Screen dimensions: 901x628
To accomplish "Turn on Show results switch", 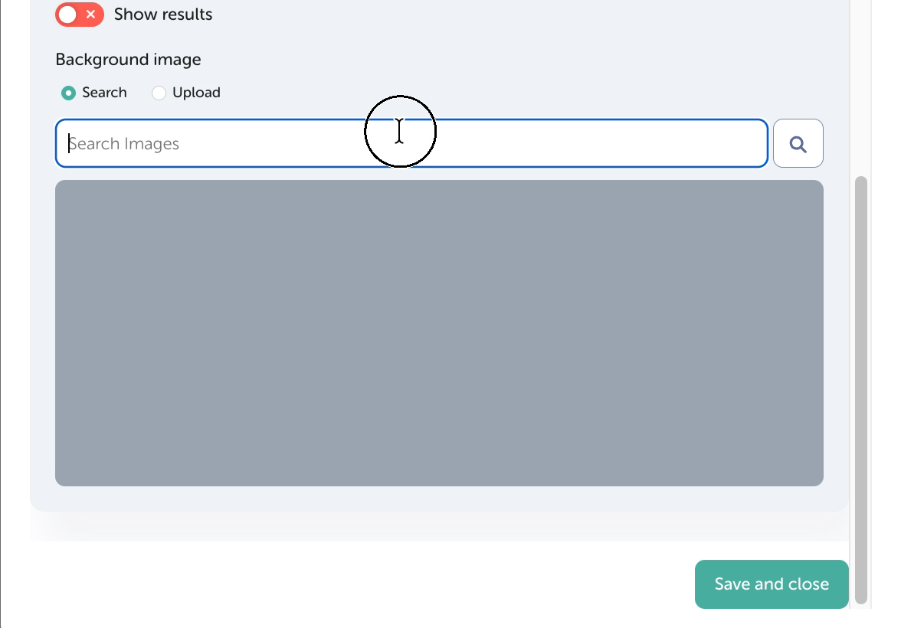I will [79, 15].
